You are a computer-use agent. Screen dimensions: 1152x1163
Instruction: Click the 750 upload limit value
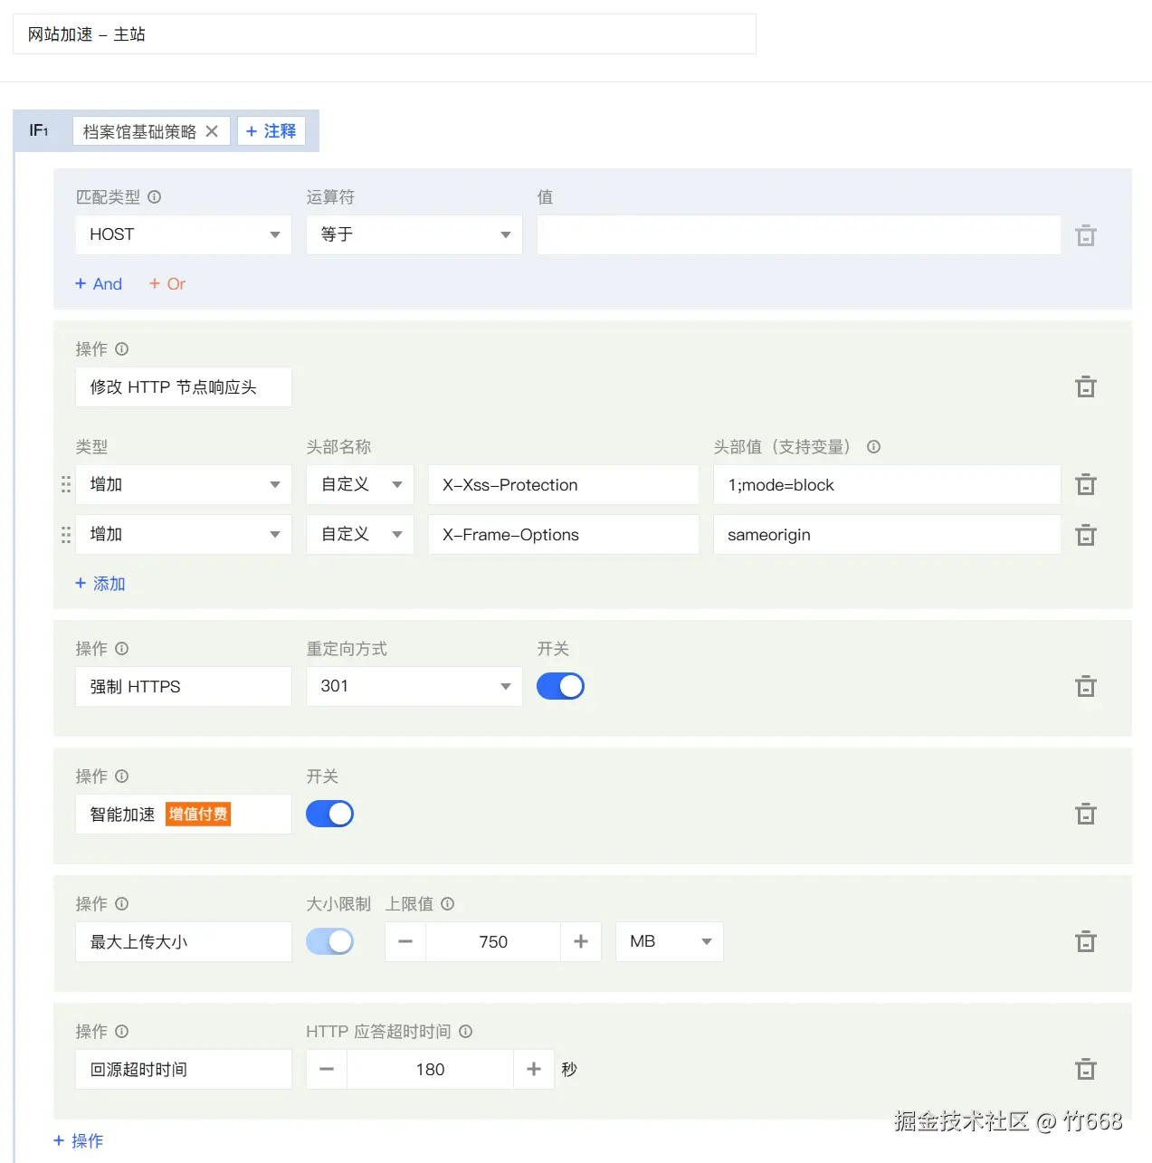pos(493,941)
